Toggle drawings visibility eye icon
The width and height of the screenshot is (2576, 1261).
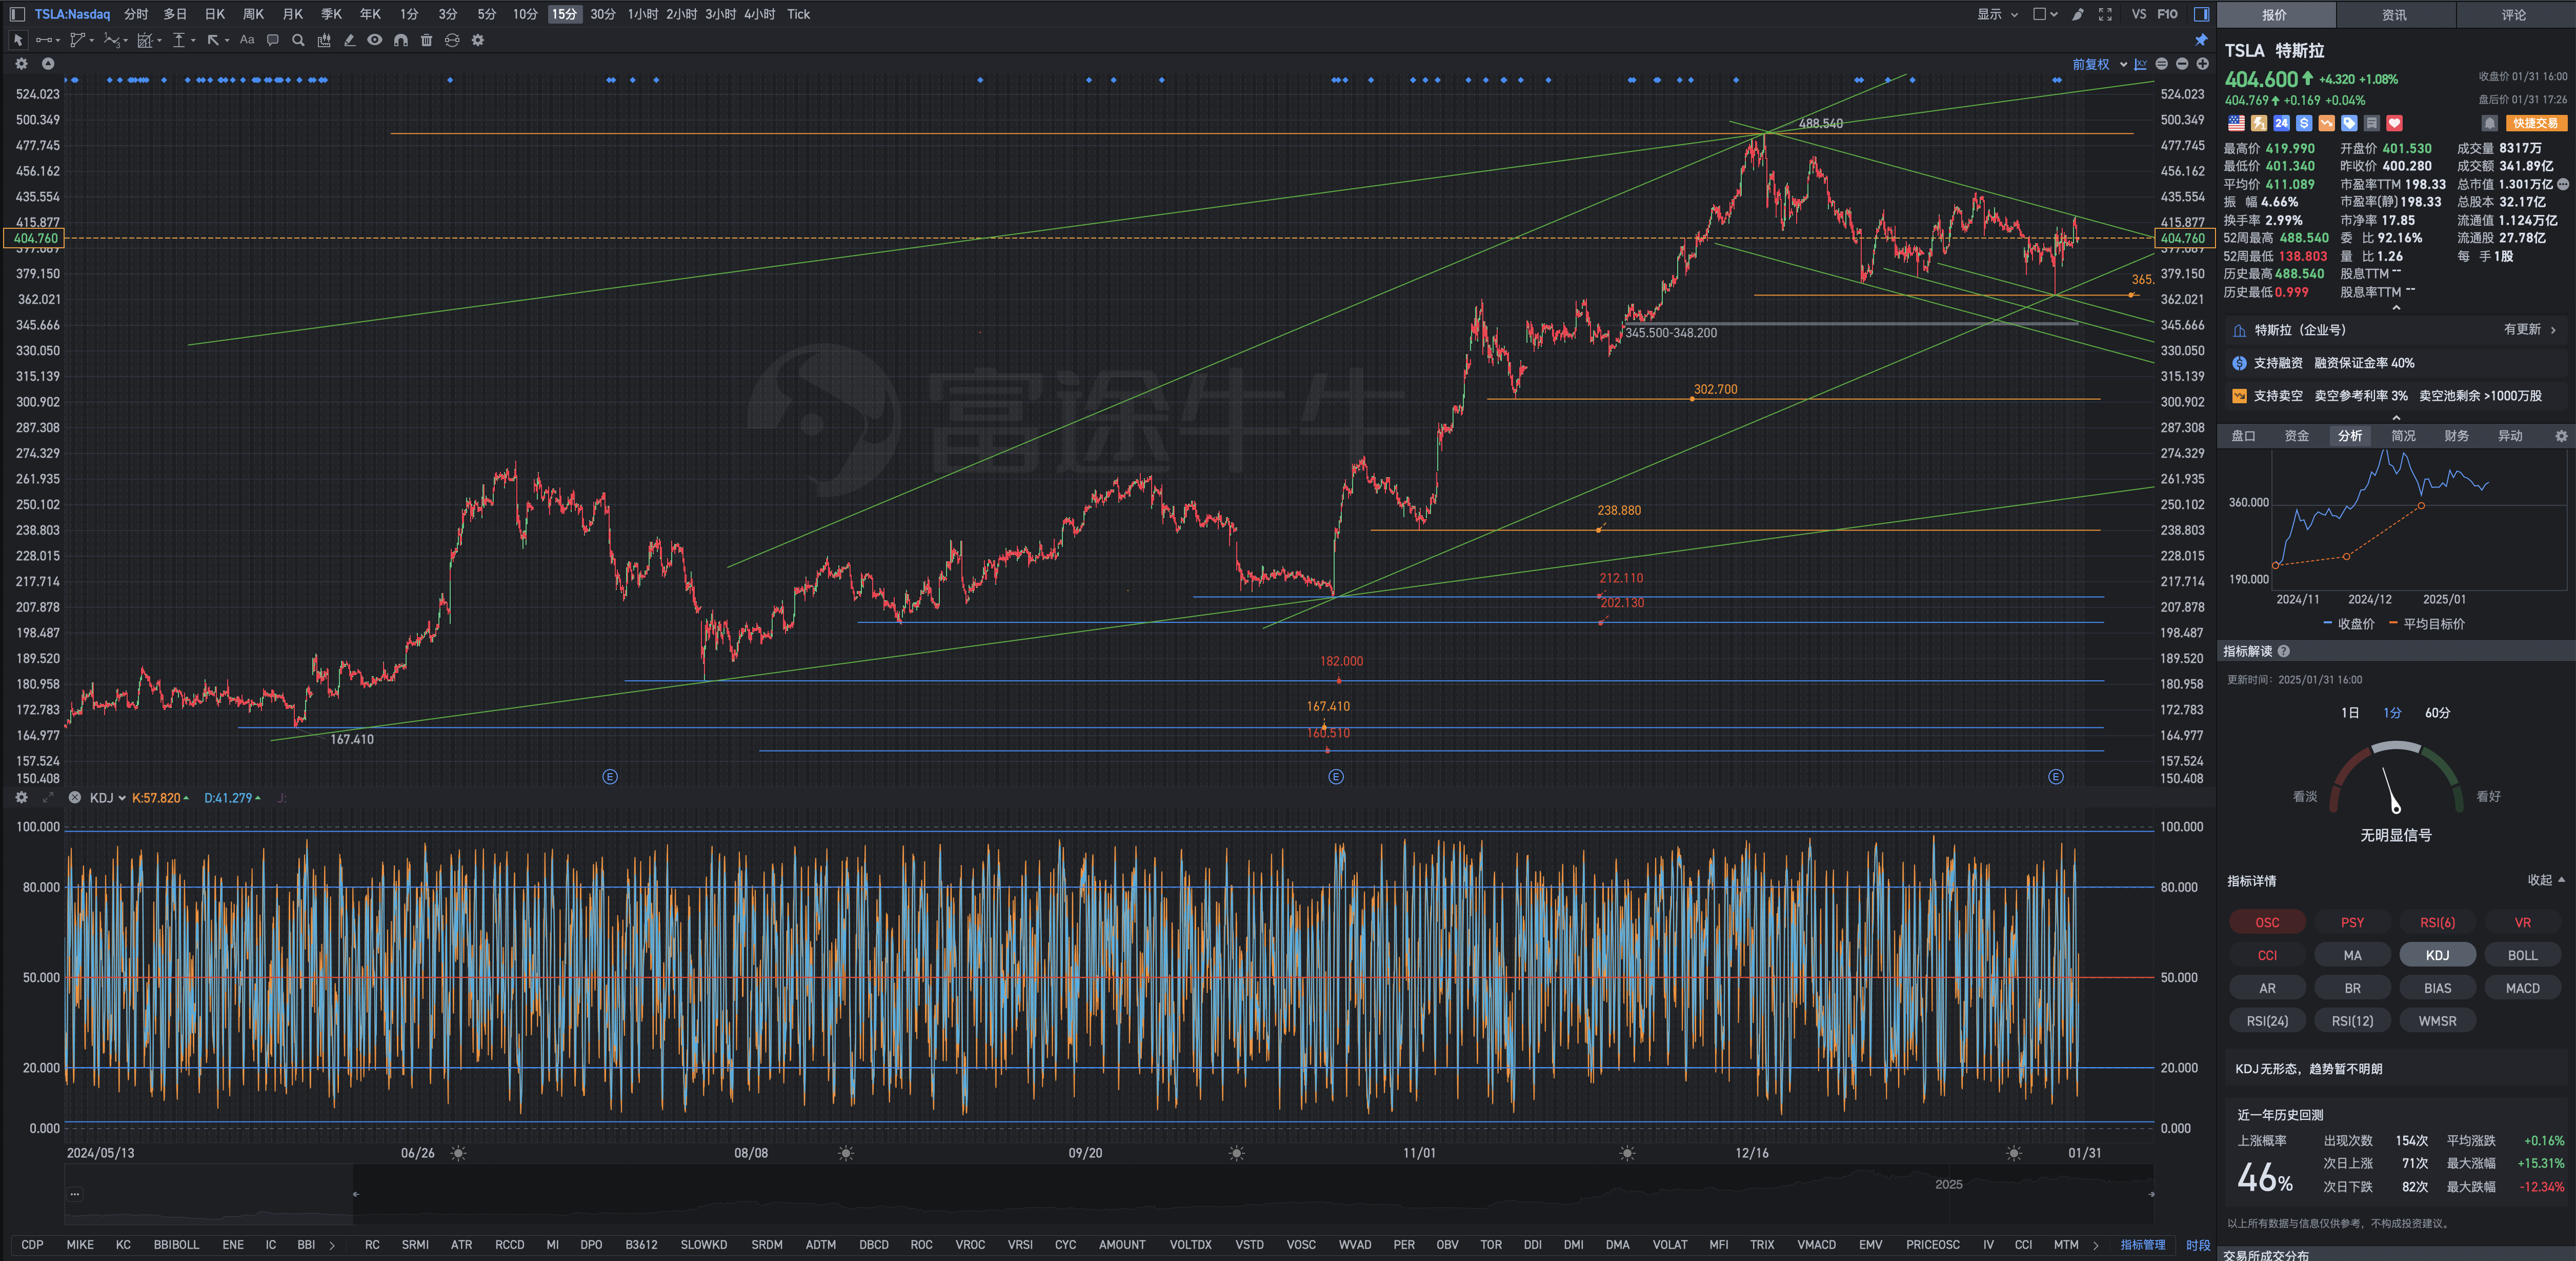(x=375, y=40)
